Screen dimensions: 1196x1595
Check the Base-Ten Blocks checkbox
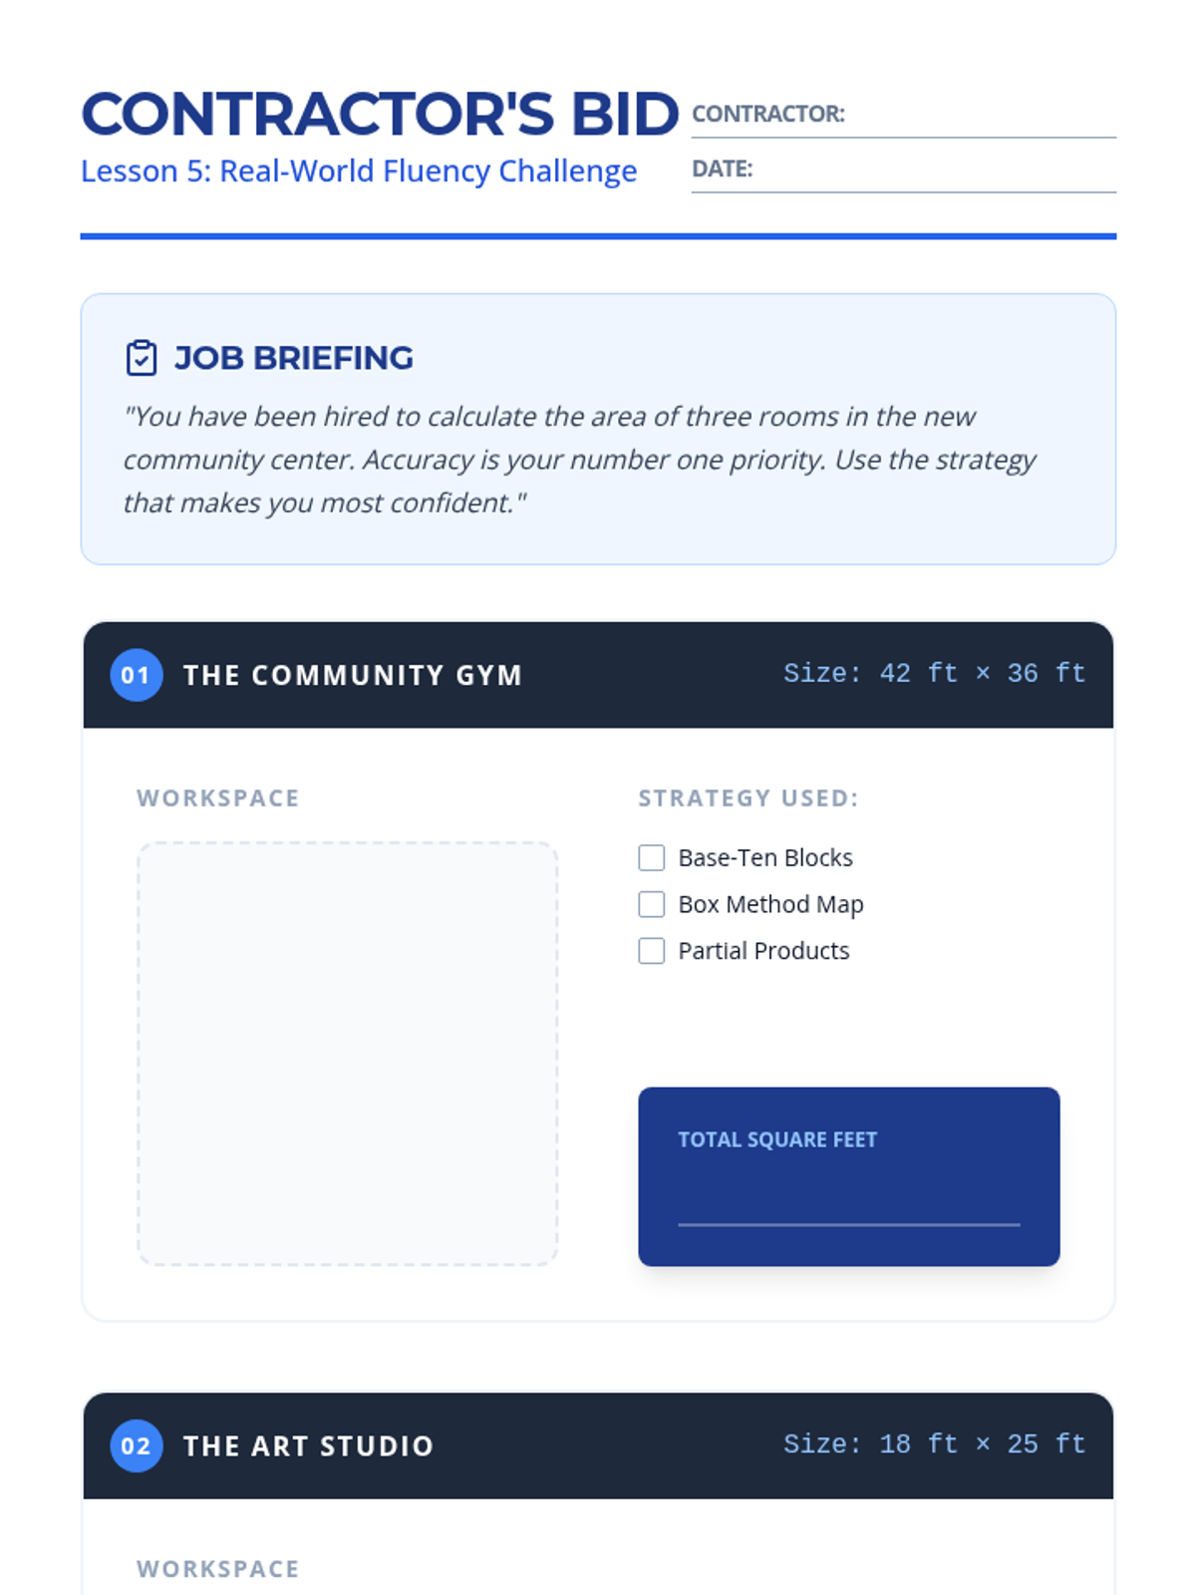pyautogui.click(x=651, y=857)
